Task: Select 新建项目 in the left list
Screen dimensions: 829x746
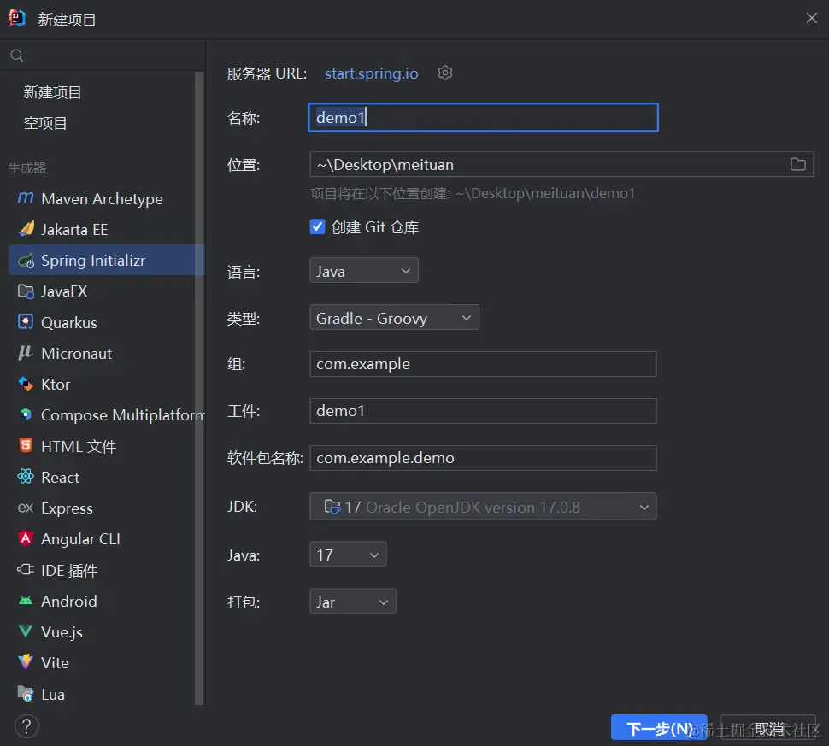Action: [x=52, y=92]
